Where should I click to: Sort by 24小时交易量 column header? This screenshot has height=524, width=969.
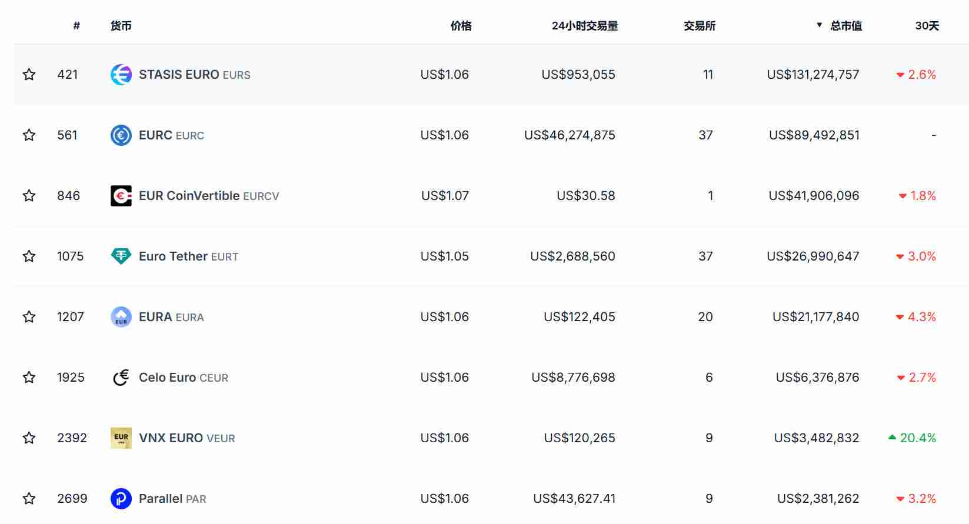coord(584,25)
